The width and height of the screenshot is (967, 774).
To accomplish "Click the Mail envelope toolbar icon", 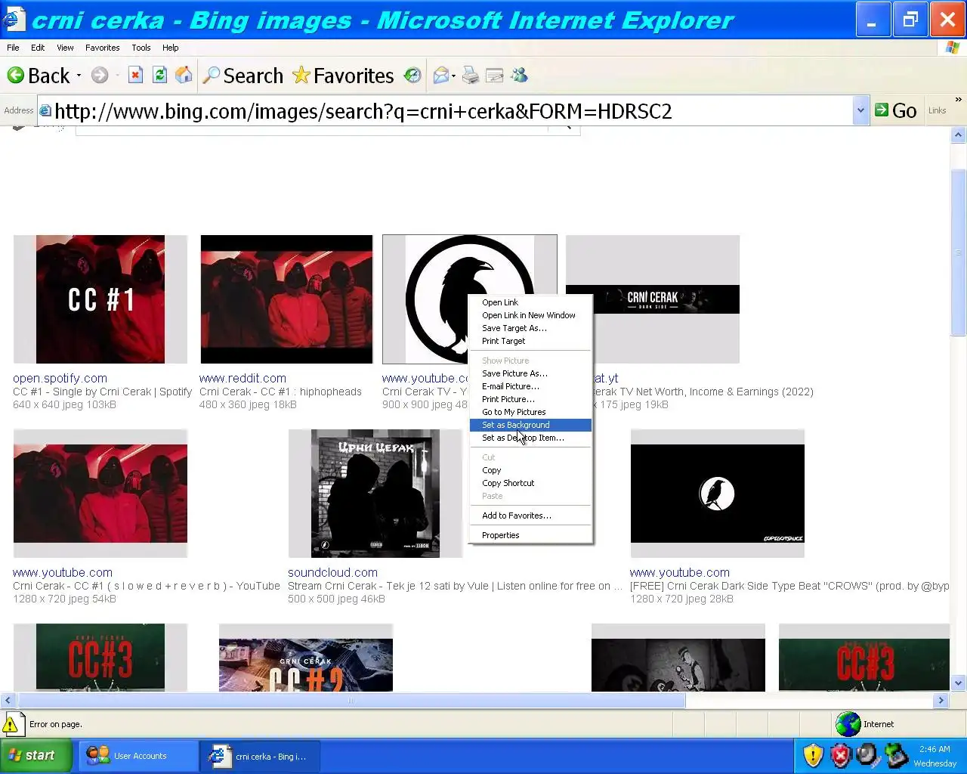I will [x=441, y=75].
